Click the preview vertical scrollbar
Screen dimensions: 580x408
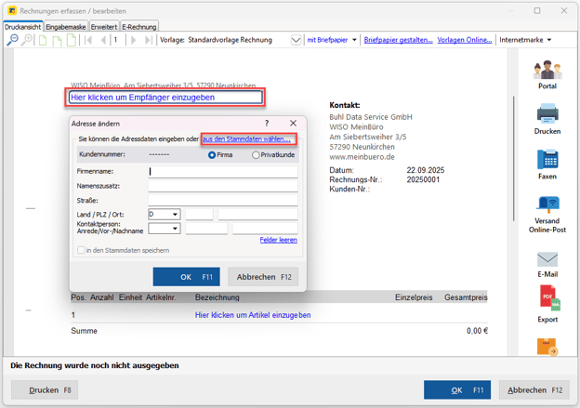pos(513,158)
